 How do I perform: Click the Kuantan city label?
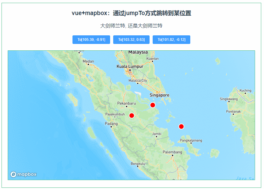tap(152, 59)
